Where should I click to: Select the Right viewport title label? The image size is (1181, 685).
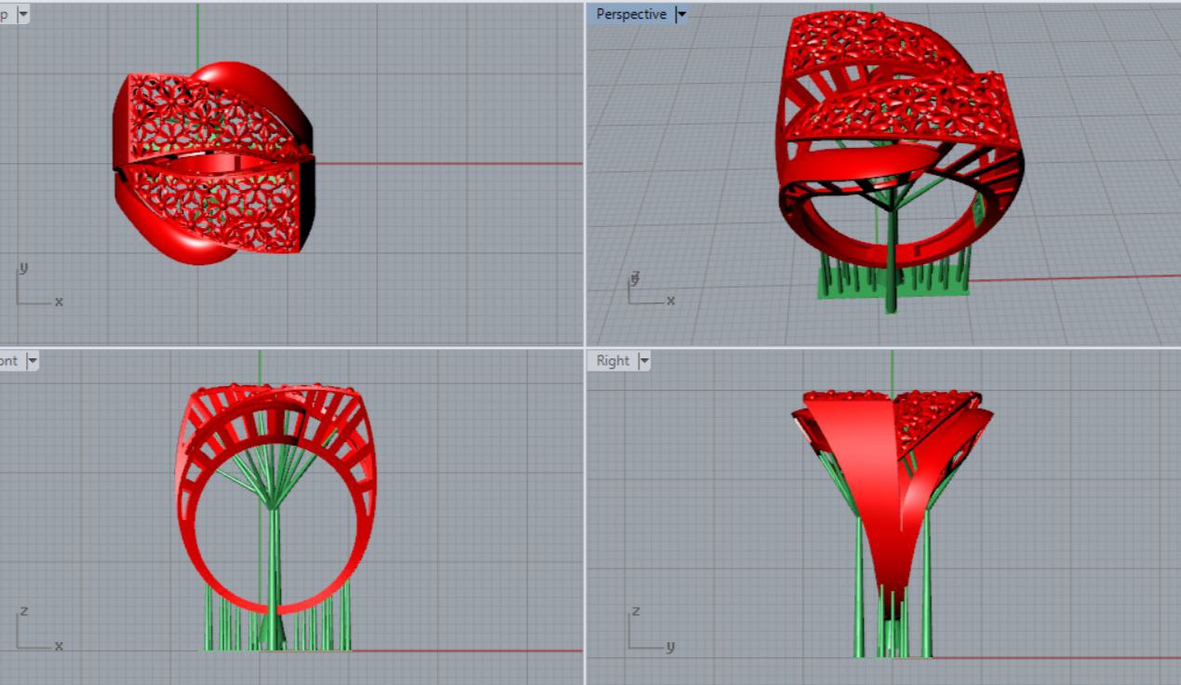coord(612,361)
